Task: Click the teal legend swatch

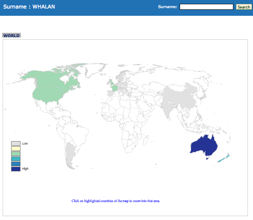Action: click(x=16, y=159)
